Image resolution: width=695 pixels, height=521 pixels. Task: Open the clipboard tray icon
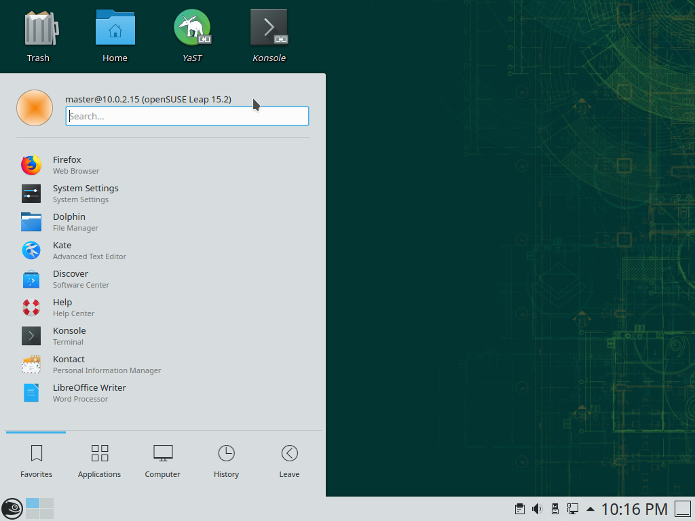(519, 509)
